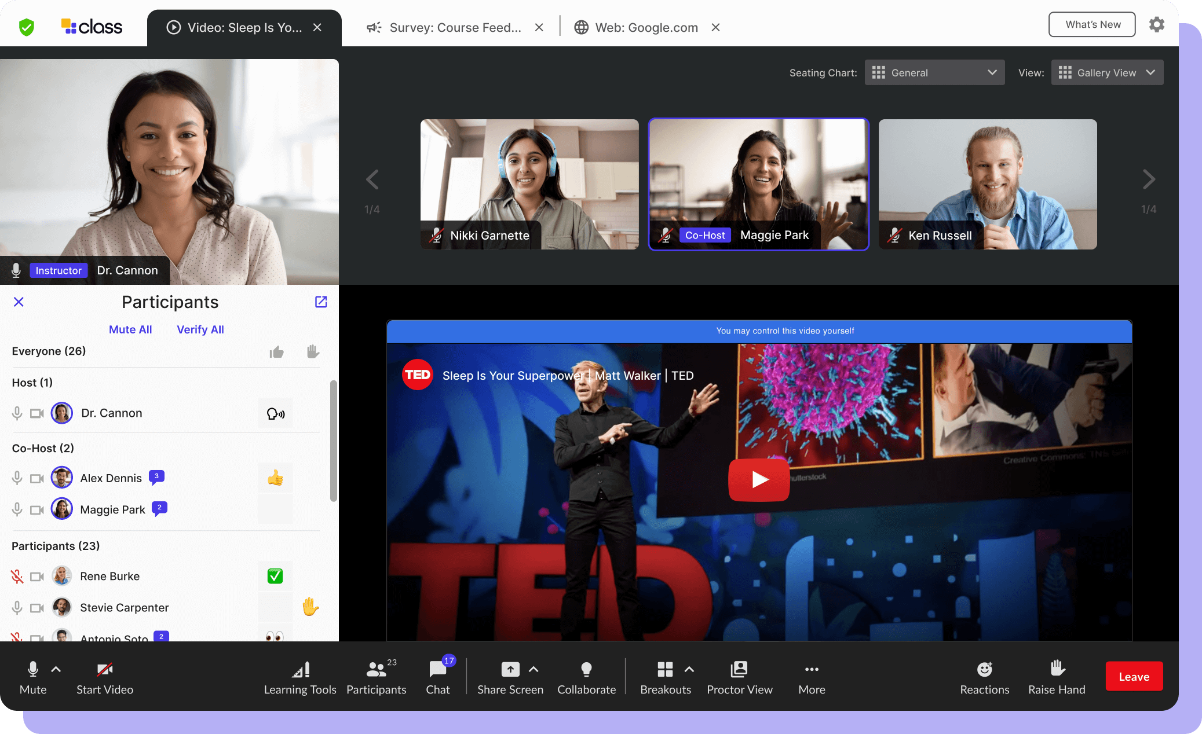Open Proctor View
The height and width of the screenshot is (734, 1202).
[x=739, y=677]
